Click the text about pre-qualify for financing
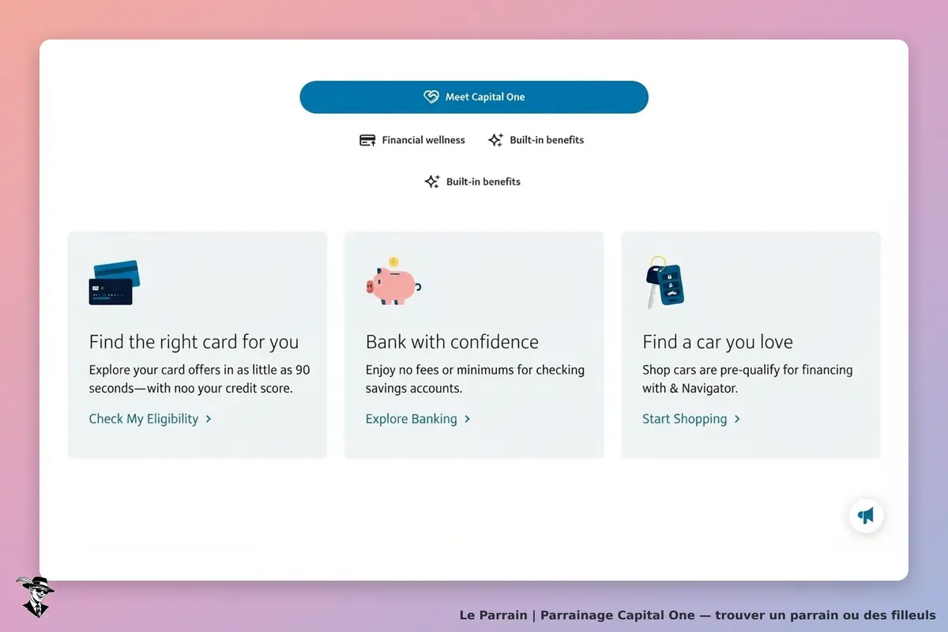948x632 pixels. (x=747, y=379)
